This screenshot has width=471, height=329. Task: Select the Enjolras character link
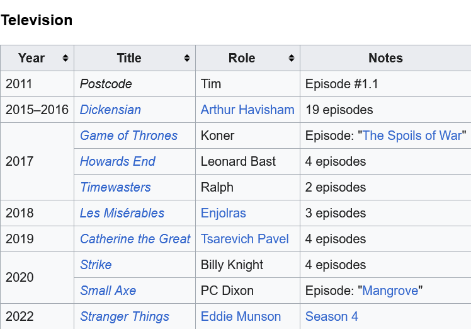click(x=223, y=213)
